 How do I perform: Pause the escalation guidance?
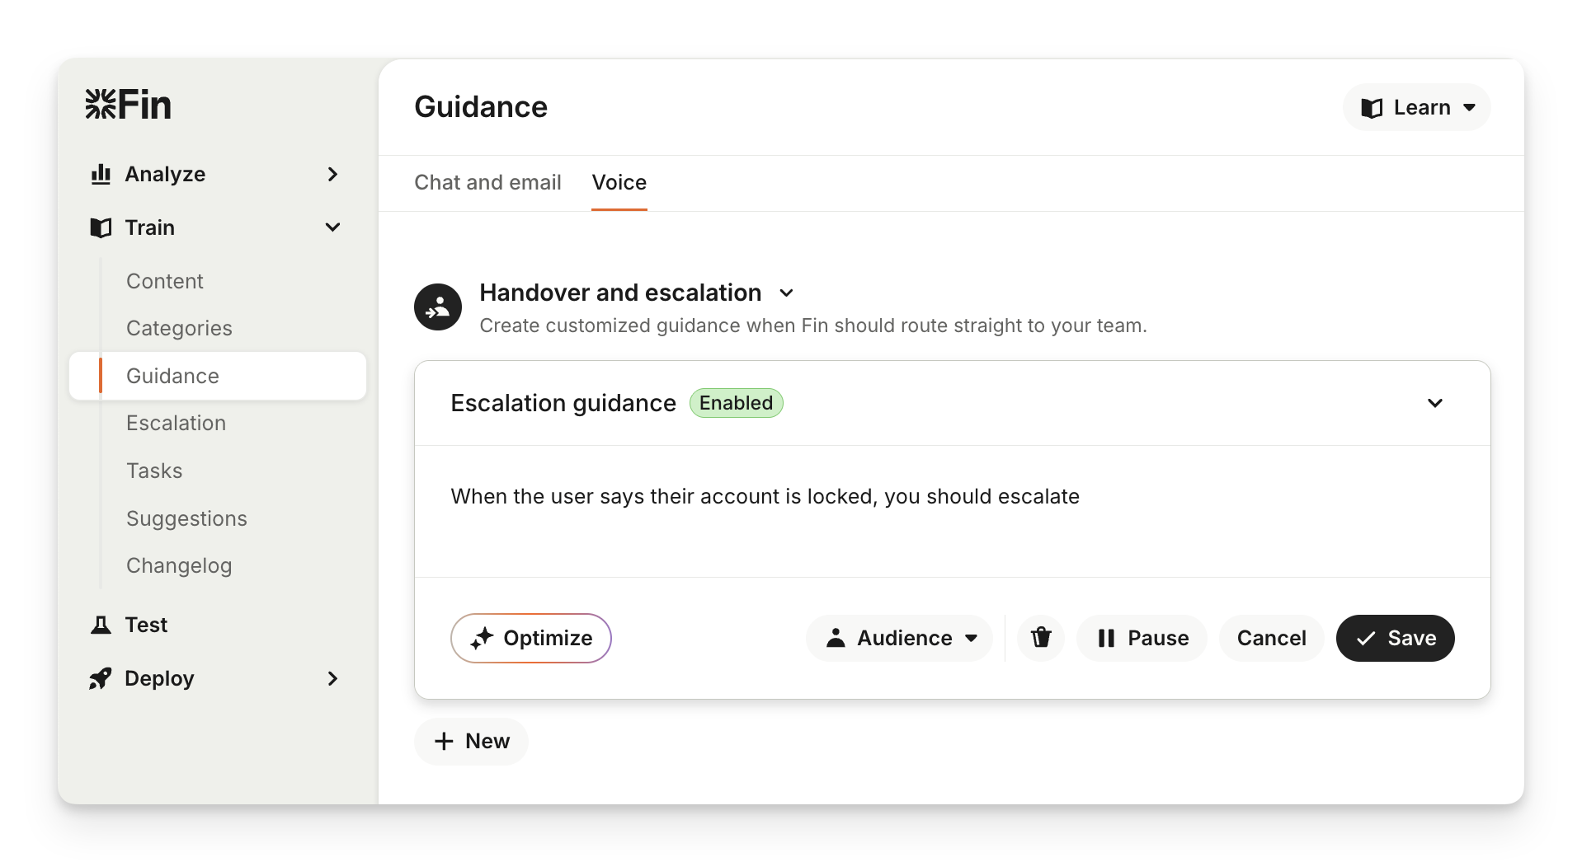click(x=1142, y=638)
